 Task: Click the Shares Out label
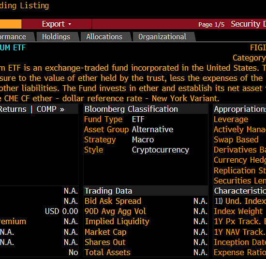click(105, 242)
